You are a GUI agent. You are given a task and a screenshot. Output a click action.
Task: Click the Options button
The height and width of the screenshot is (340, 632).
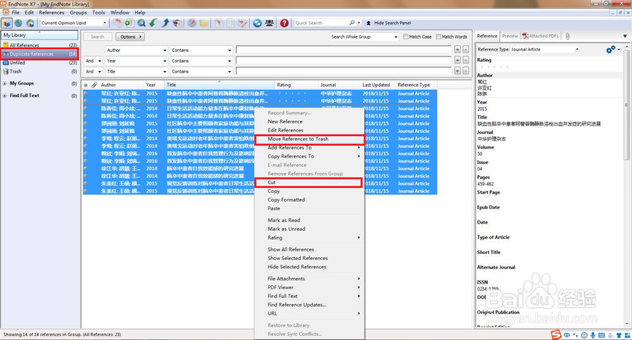pyautogui.click(x=130, y=37)
